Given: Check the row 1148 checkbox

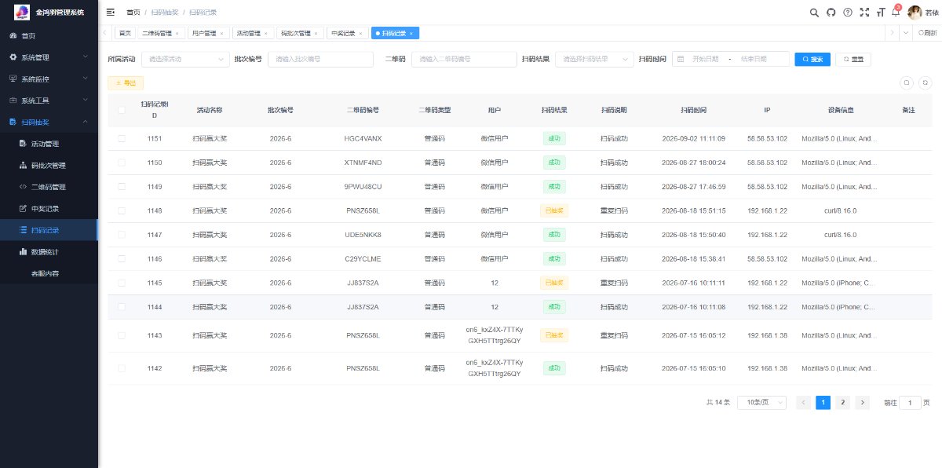Looking at the screenshot, I should 122,210.
